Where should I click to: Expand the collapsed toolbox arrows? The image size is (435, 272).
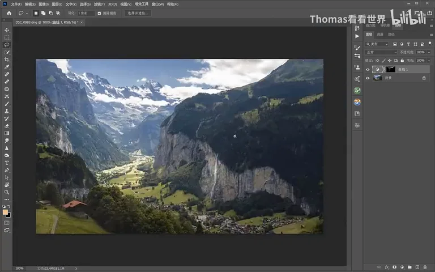pyautogui.click(x=4, y=20)
